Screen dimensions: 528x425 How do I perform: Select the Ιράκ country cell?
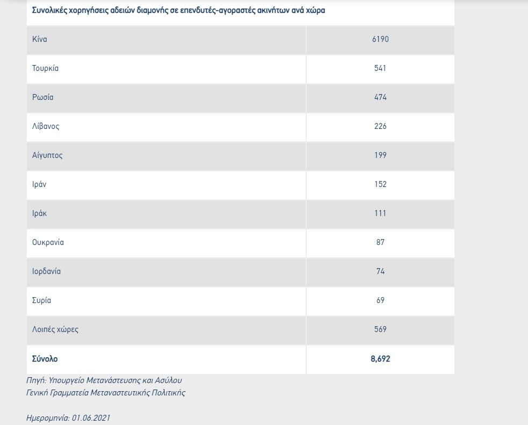pos(40,213)
